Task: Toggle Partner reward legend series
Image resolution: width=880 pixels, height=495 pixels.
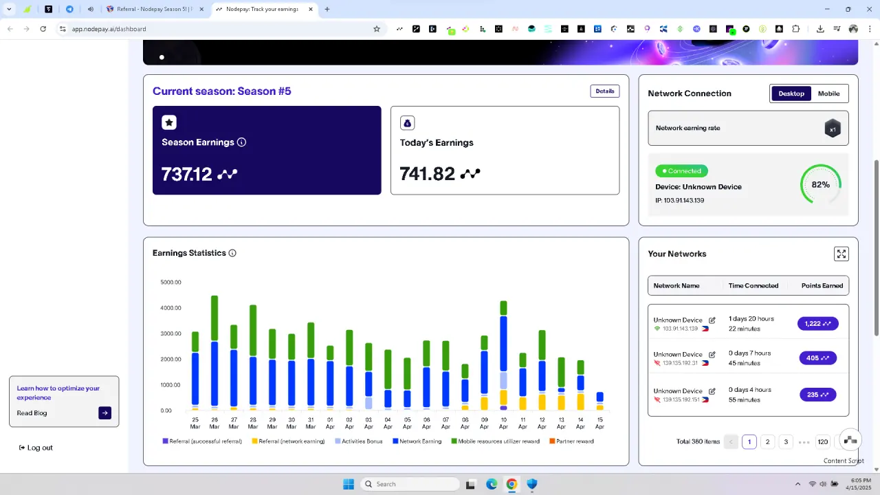Action: [x=571, y=441]
